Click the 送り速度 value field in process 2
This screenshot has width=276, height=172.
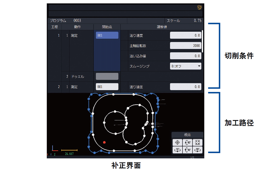pyautogui.click(x=186, y=87)
